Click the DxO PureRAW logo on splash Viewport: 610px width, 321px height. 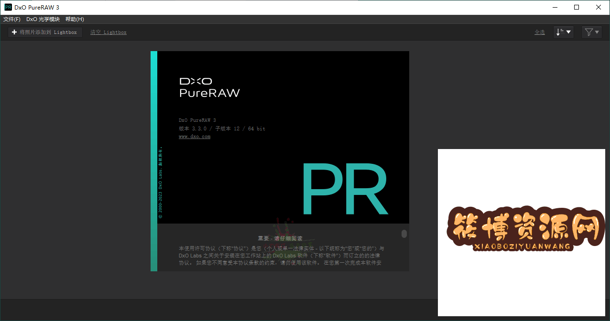(209, 87)
